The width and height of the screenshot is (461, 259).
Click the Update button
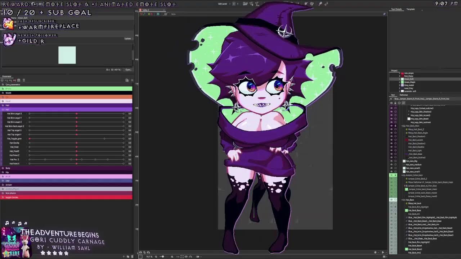[127, 38]
